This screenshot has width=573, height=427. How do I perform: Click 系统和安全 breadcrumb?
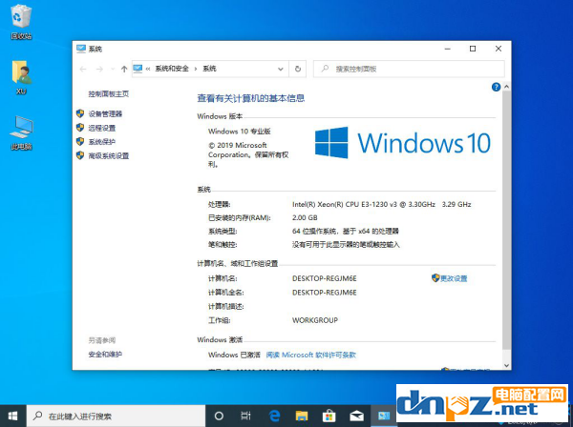pos(172,69)
